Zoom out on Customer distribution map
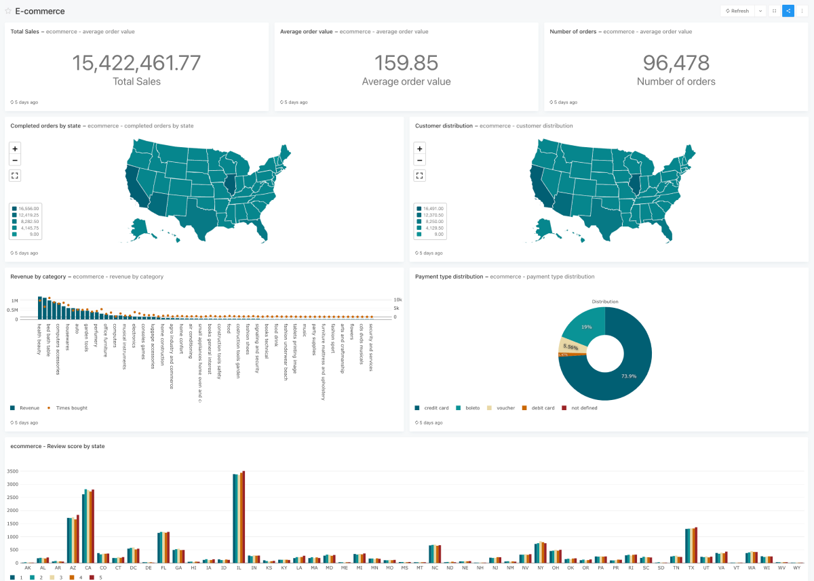Image resolution: width=814 pixels, height=581 pixels. pos(420,160)
